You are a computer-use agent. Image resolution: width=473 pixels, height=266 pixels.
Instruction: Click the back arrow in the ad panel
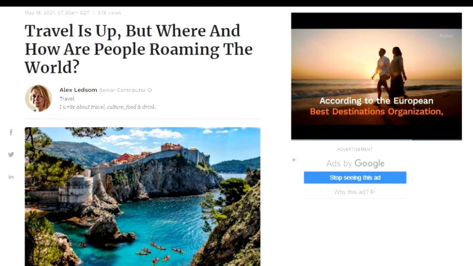[x=295, y=160]
